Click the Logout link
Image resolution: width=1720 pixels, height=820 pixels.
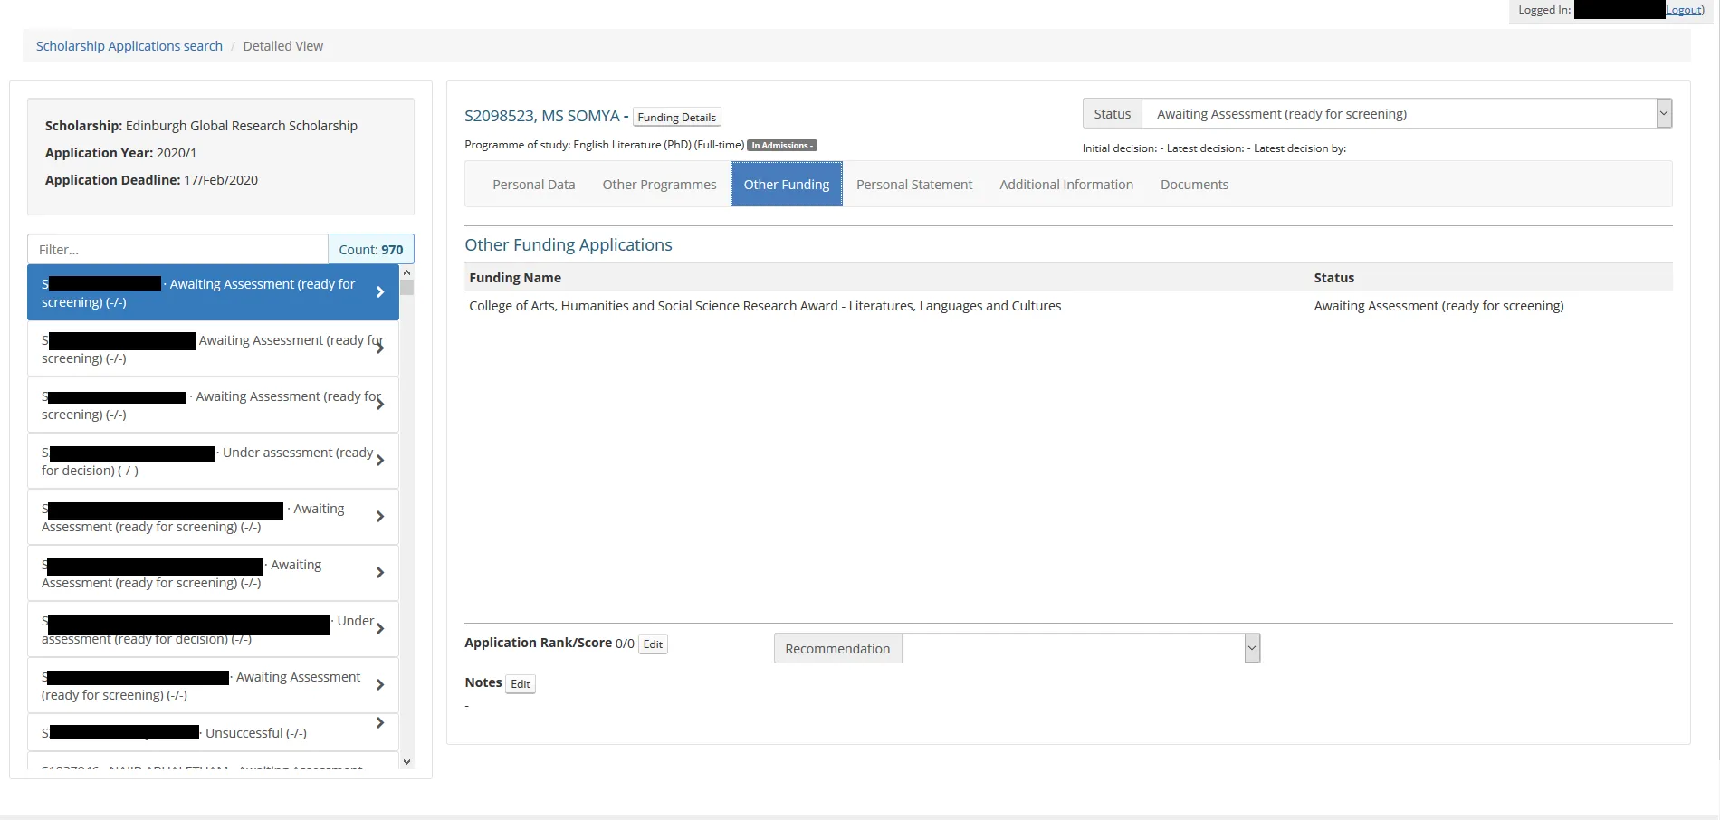1684,10
